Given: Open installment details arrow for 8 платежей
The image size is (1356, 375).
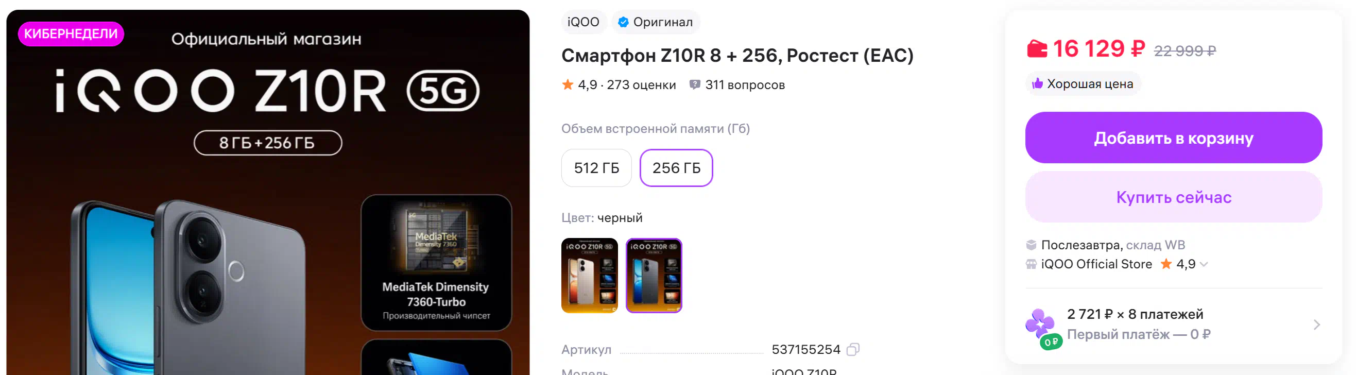Looking at the screenshot, I should (x=1316, y=325).
